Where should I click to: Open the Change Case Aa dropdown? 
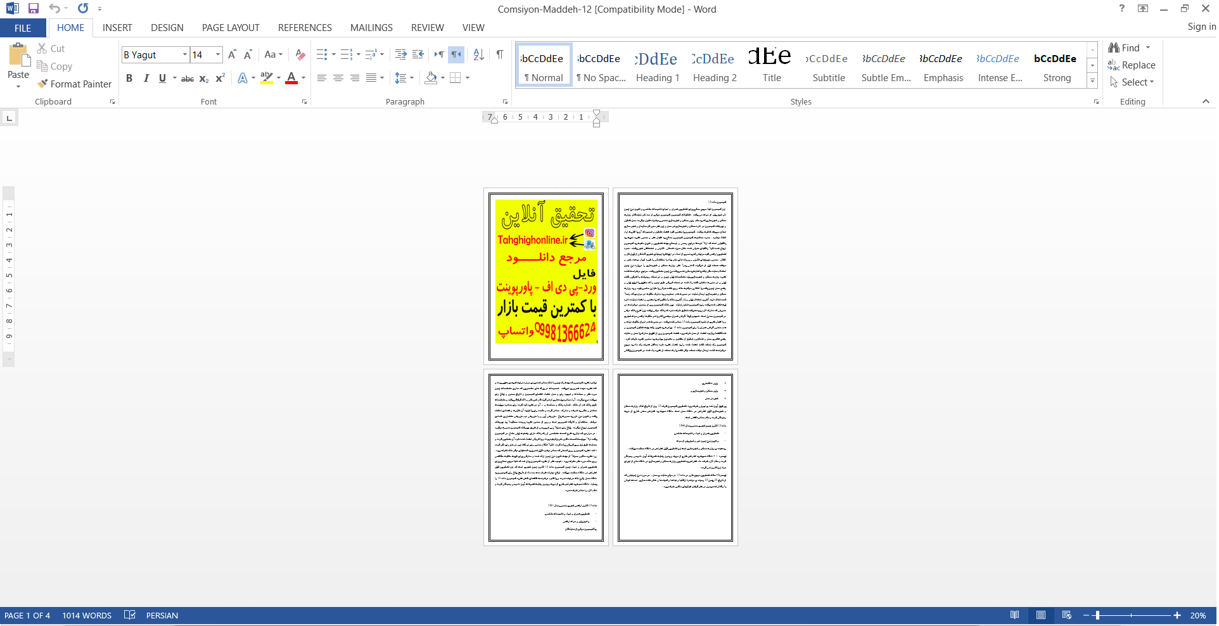(274, 54)
